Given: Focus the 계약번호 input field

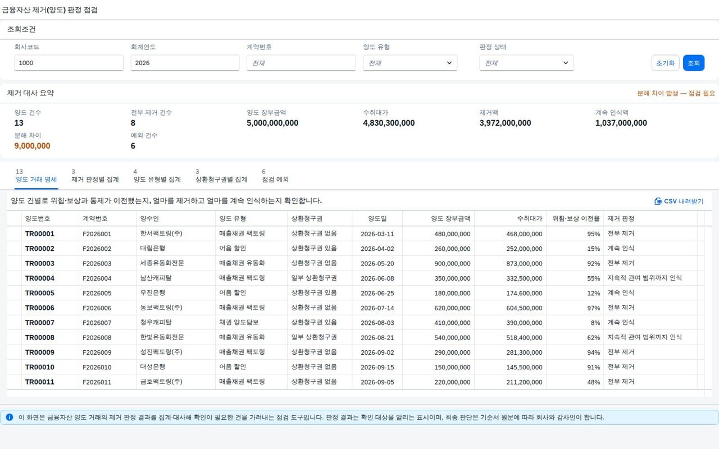Looking at the screenshot, I should [x=301, y=63].
